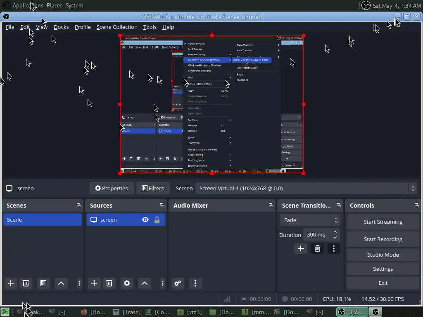423x317 pixels.
Task: Click the CPU: 18.1% status text
Action: pos(337,299)
